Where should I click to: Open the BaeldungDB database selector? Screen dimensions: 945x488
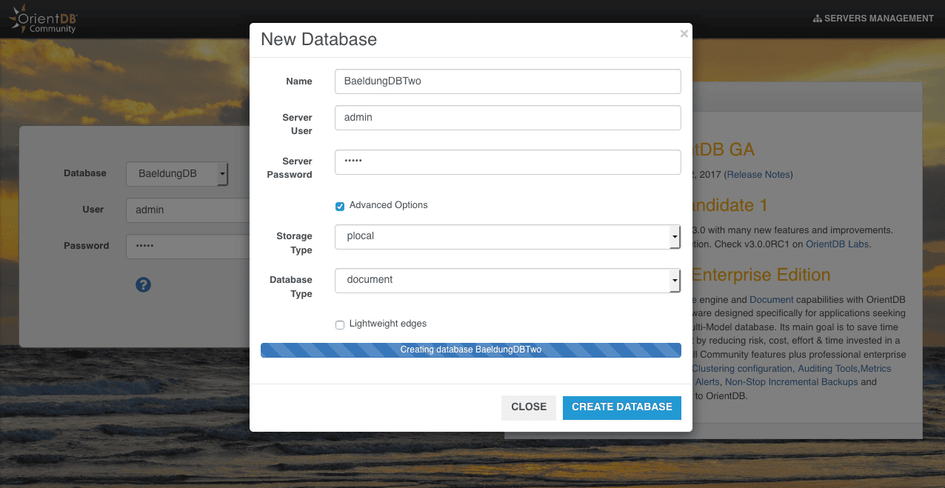click(177, 174)
